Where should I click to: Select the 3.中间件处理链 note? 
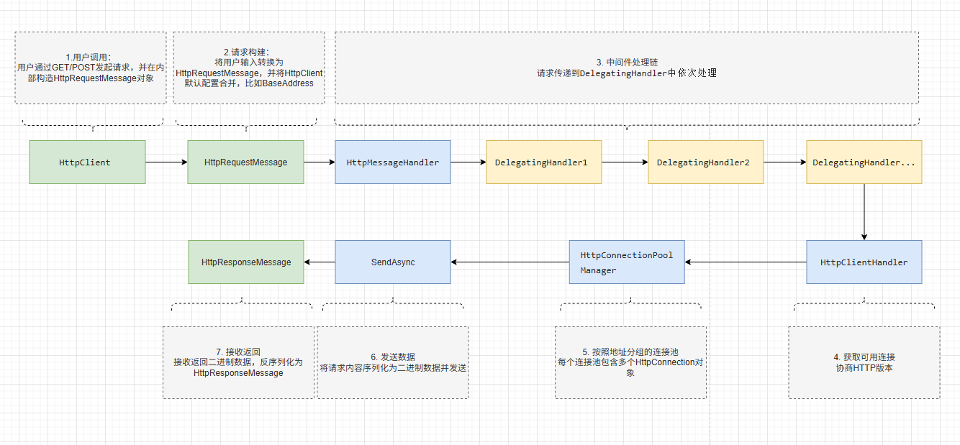[625, 68]
